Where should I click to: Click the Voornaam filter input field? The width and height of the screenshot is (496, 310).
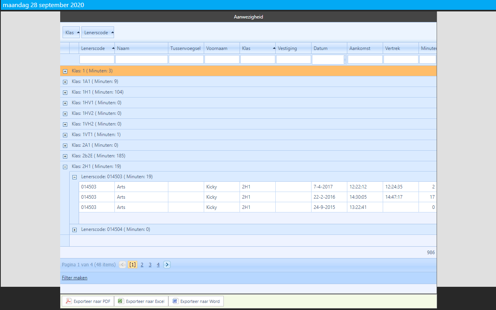[x=222, y=59]
